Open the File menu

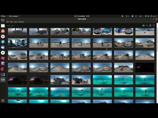pyautogui.click(x=7, y=22)
